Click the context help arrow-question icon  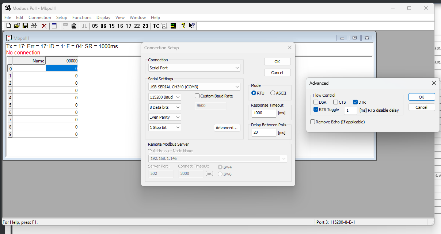[192, 26]
